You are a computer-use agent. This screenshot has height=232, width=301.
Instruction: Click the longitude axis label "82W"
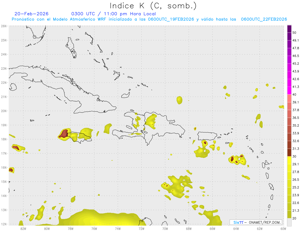(x=23, y=229)
